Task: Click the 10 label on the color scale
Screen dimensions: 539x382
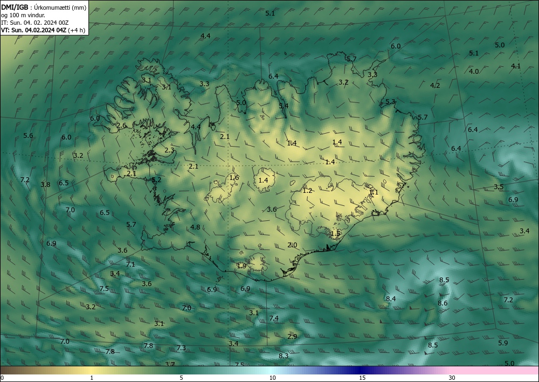Action: (272, 378)
